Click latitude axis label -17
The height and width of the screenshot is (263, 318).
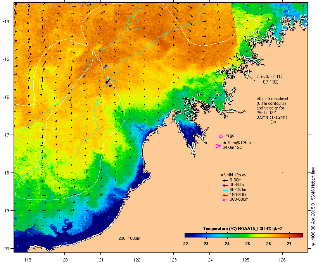(5, 135)
